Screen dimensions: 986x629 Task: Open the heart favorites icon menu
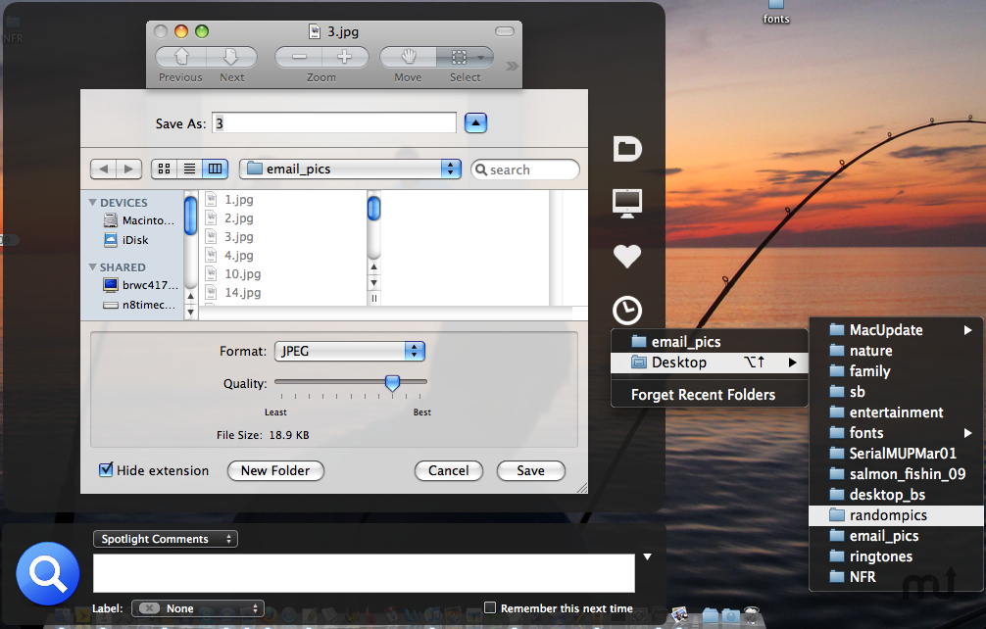point(627,256)
